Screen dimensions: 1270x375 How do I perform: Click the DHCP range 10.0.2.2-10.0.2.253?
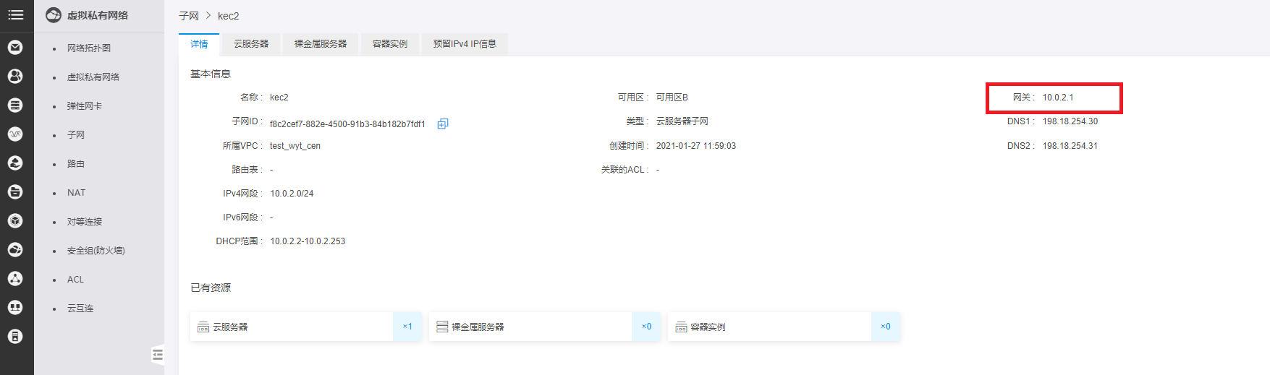pos(308,241)
